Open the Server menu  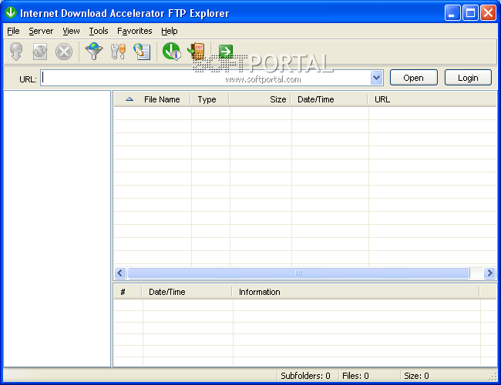click(41, 31)
